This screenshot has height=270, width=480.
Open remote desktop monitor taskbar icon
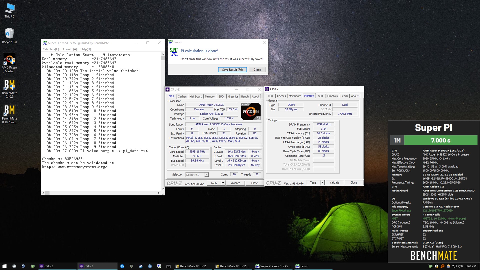pyautogui.click(x=159, y=266)
